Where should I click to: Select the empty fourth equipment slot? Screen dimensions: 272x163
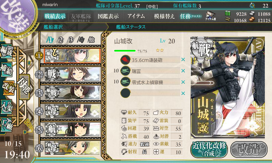click(150, 93)
